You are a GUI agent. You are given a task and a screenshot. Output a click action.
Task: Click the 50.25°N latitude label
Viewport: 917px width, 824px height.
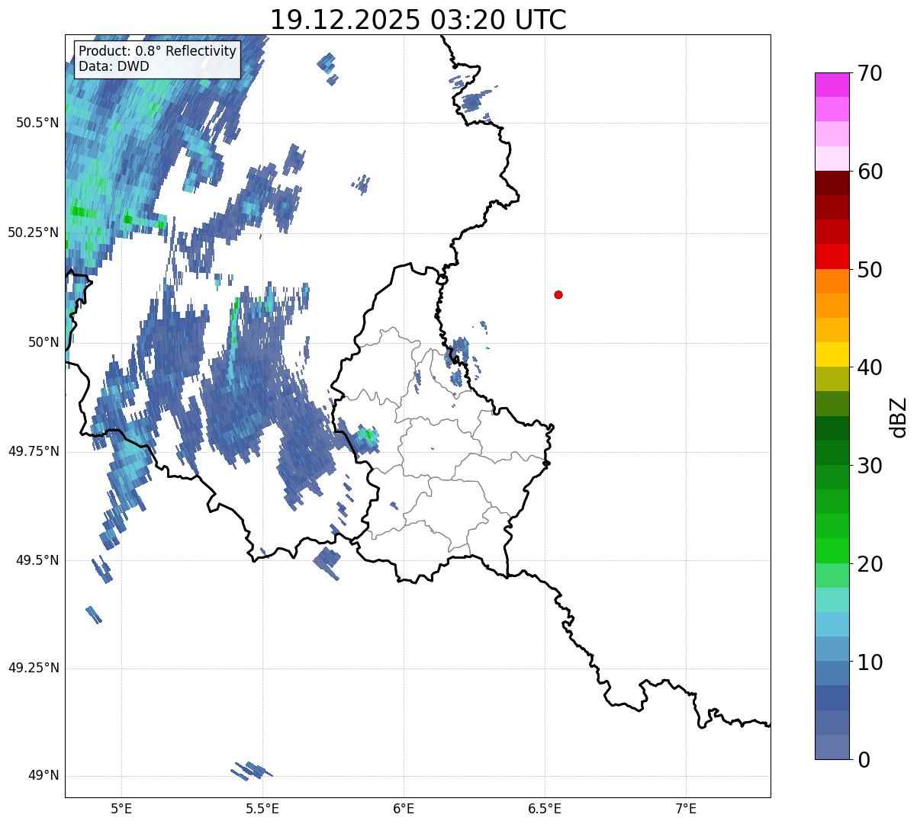point(34,232)
